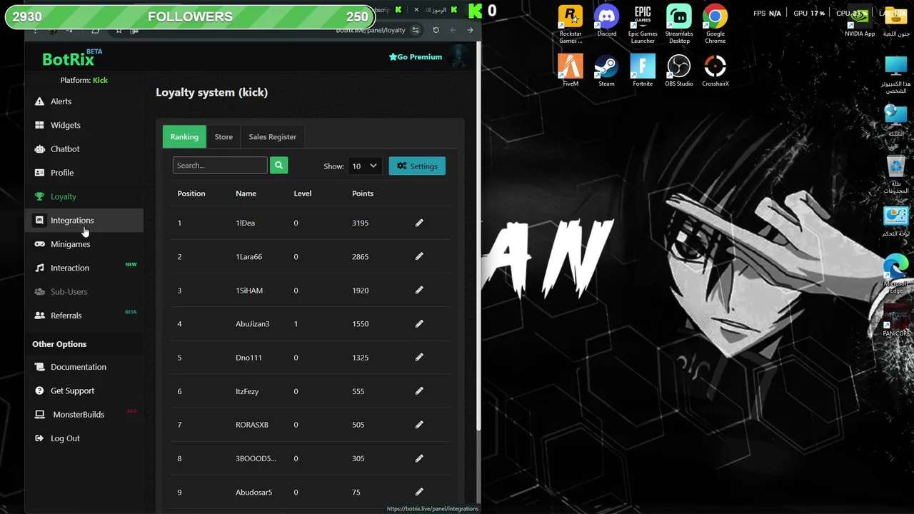
Task: Open loyalty Settings button
Action: tap(417, 166)
